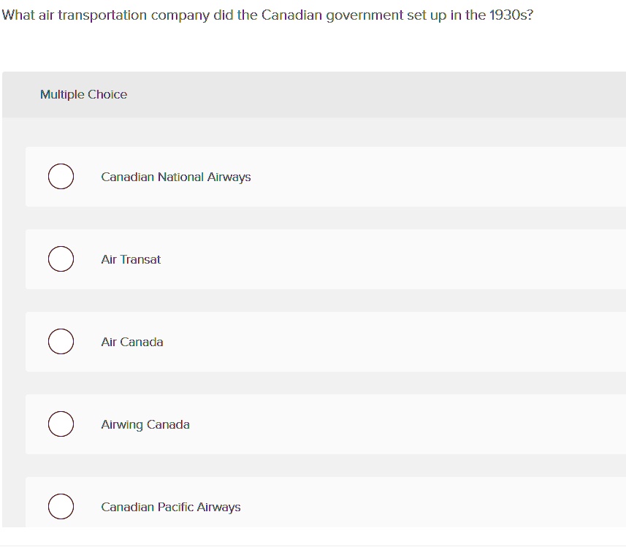Image resolution: width=626 pixels, height=547 pixels.
Task: Select the radio button beside Air Transat
Action: tap(61, 259)
